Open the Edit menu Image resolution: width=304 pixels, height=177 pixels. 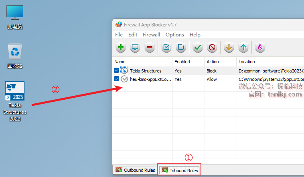pyautogui.click(x=133, y=35)
